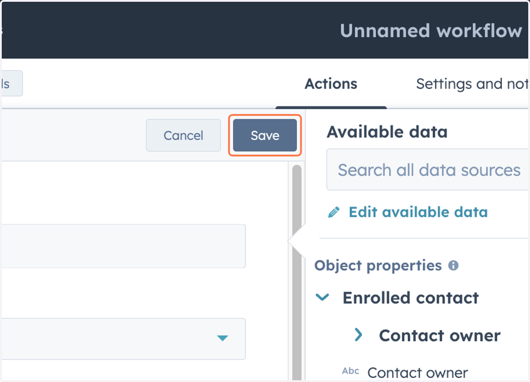The width and height of the screenshot is (530, 382).
Task: Select the Contact owner text property
Action: pyautogui.click(x=417, y=373)
